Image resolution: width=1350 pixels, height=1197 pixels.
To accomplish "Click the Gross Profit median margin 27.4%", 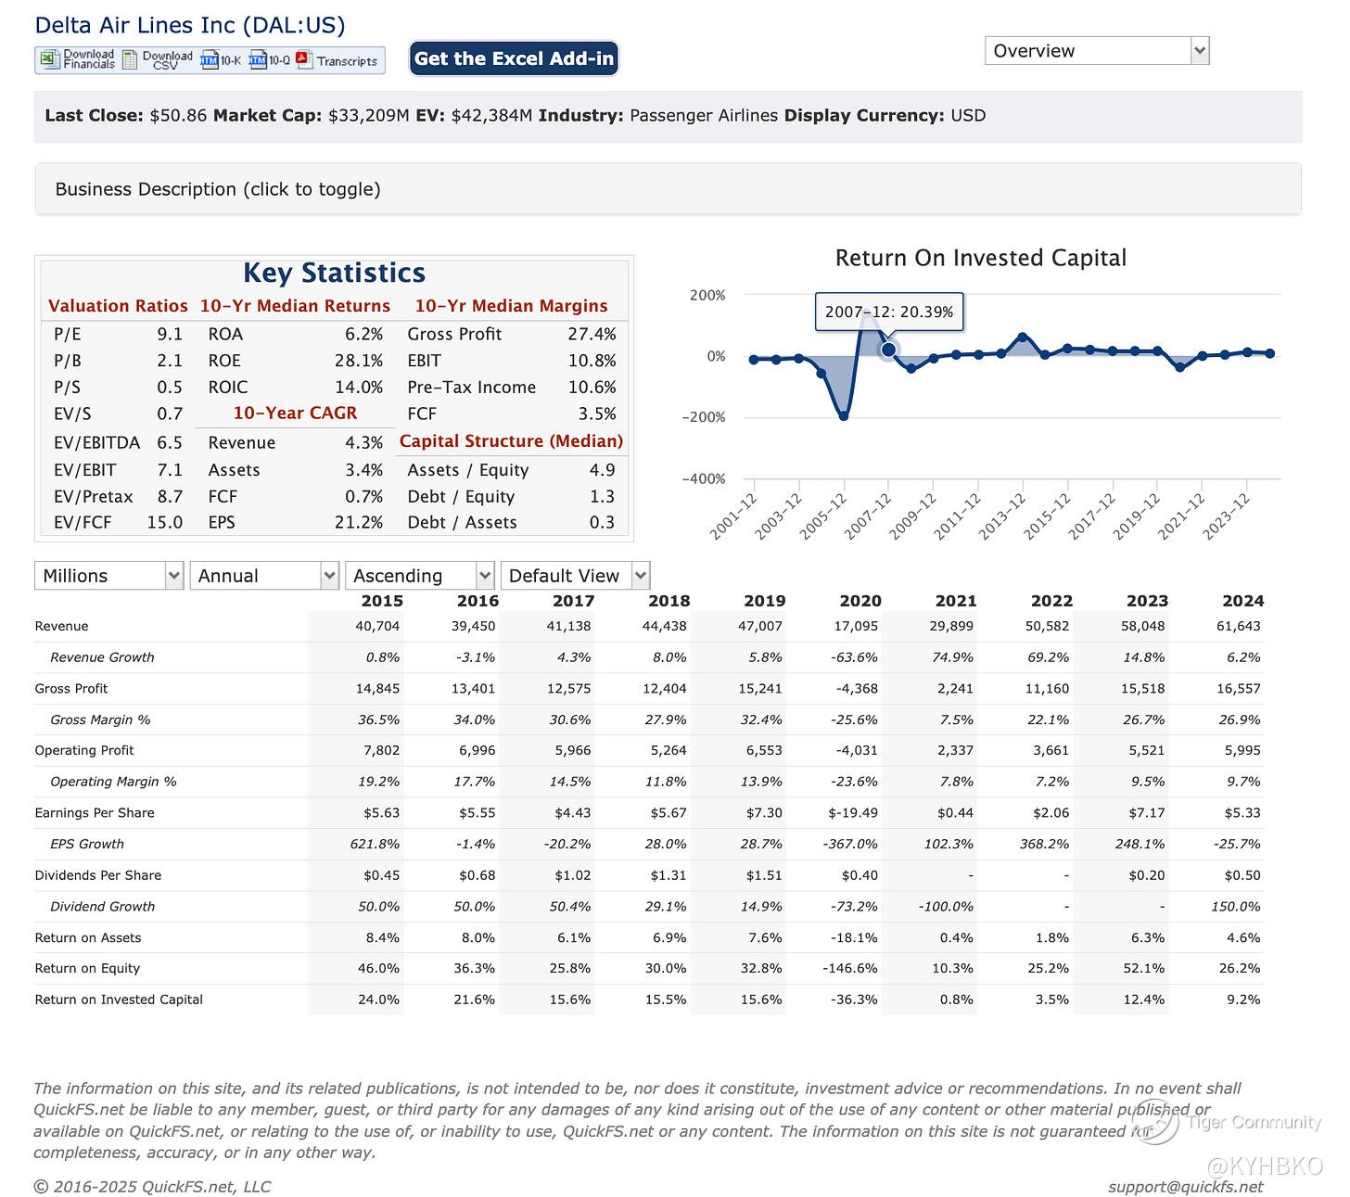I will pyautogui.click(x=592, y=335).
